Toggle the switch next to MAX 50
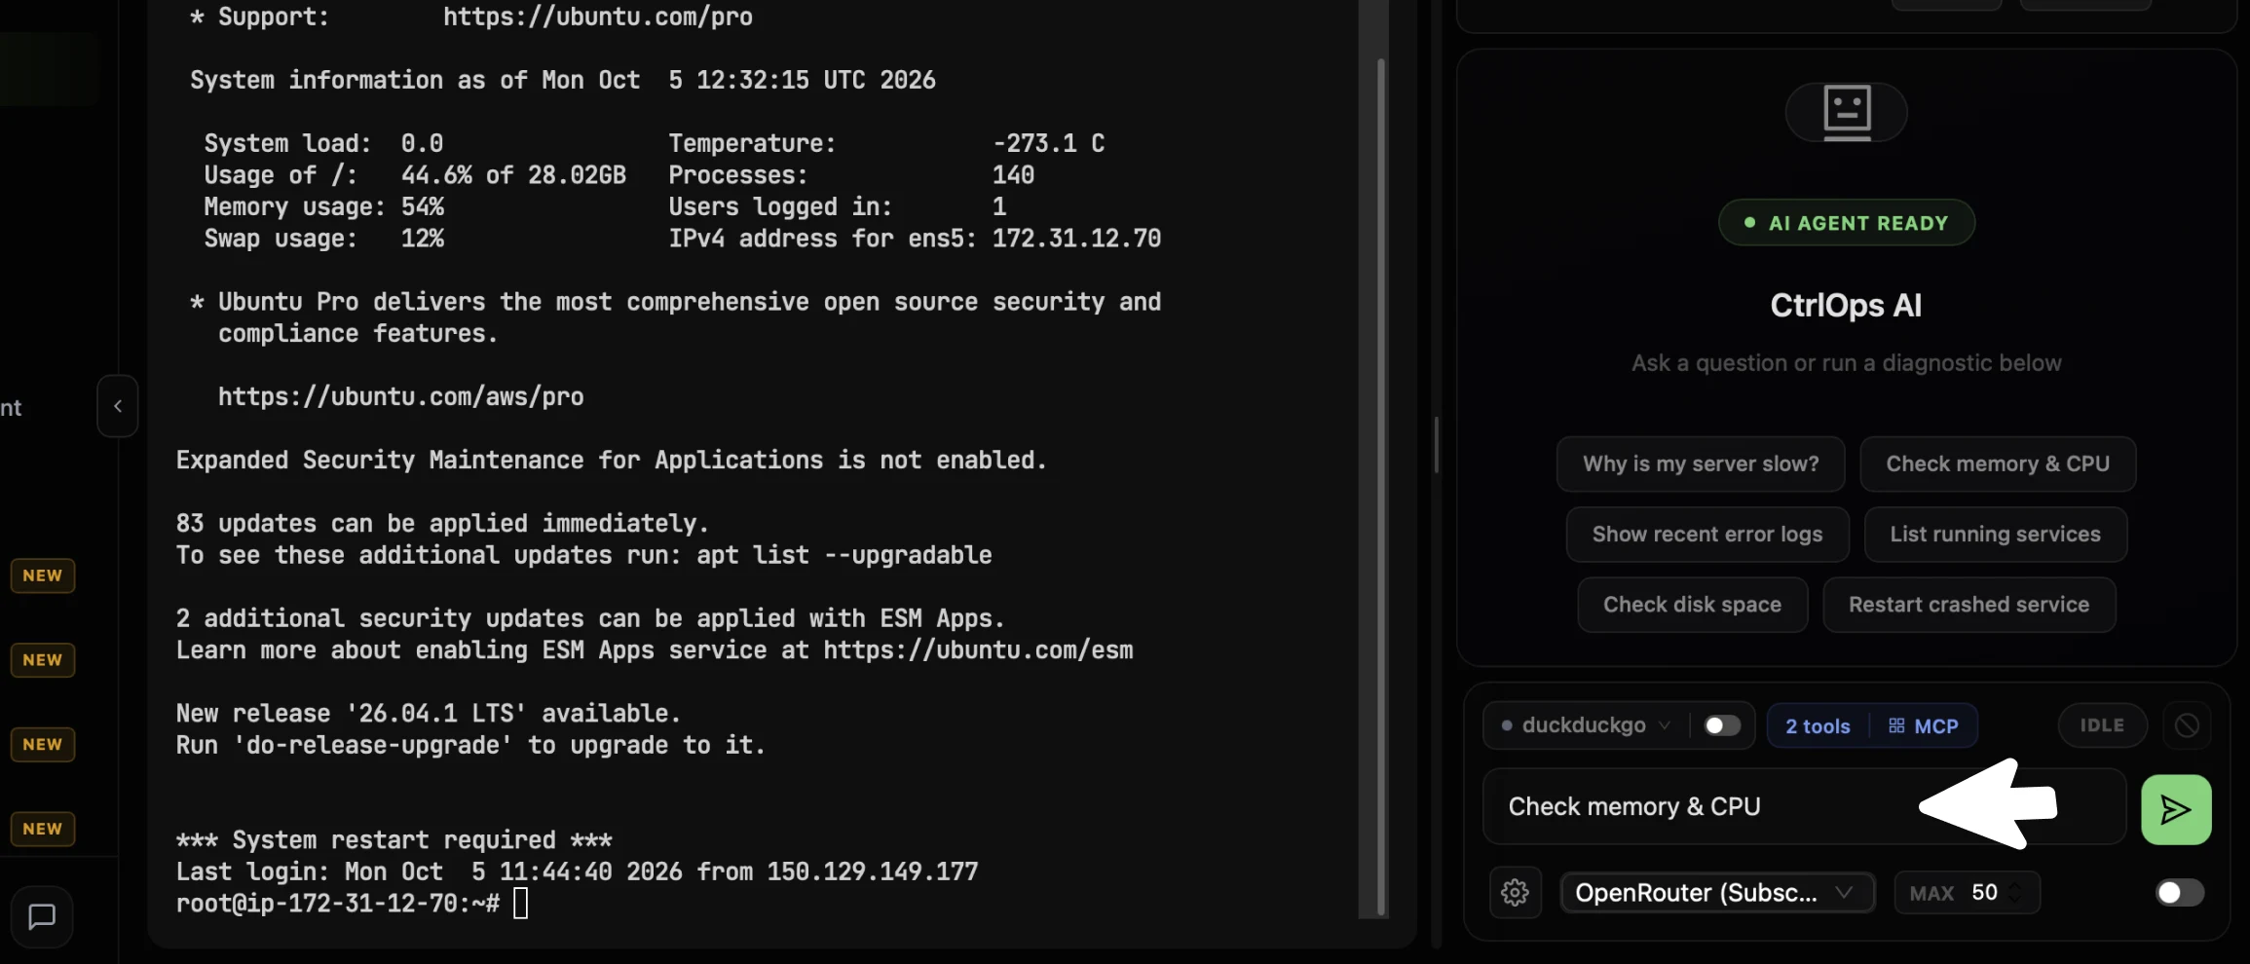 2180,892
